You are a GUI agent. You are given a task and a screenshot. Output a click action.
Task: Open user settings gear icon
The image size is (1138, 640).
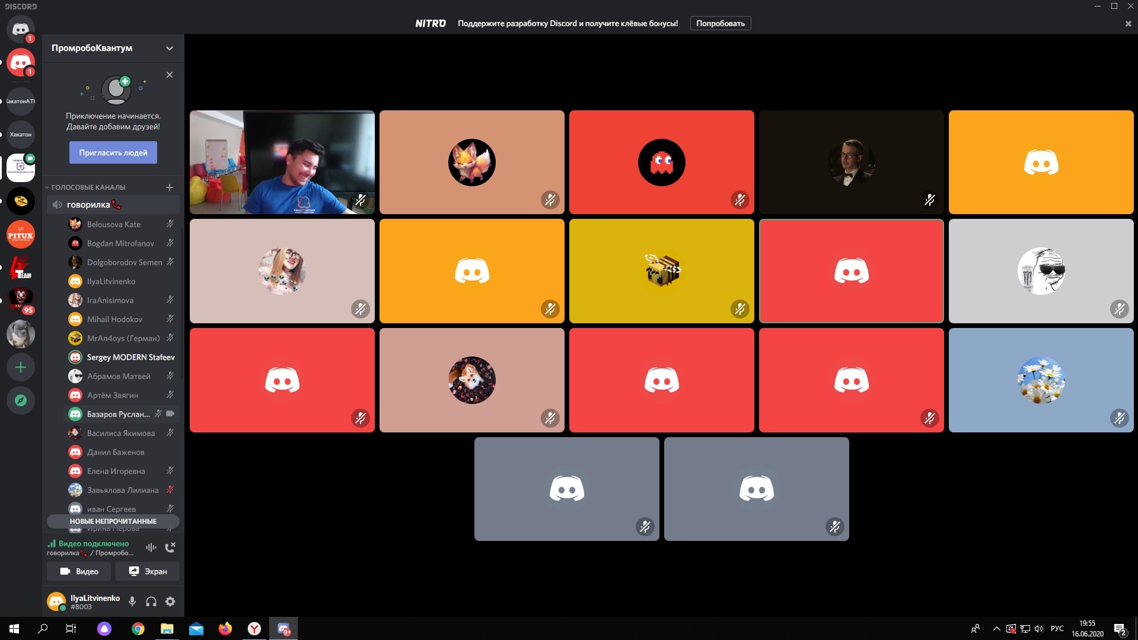[170, 601]
